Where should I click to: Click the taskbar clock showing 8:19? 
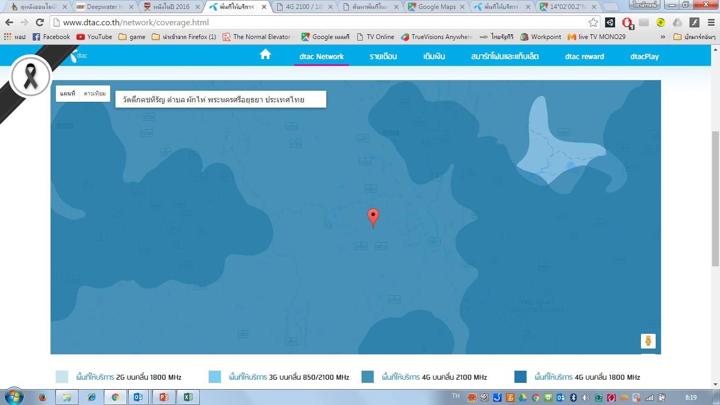tap(691, 397)
